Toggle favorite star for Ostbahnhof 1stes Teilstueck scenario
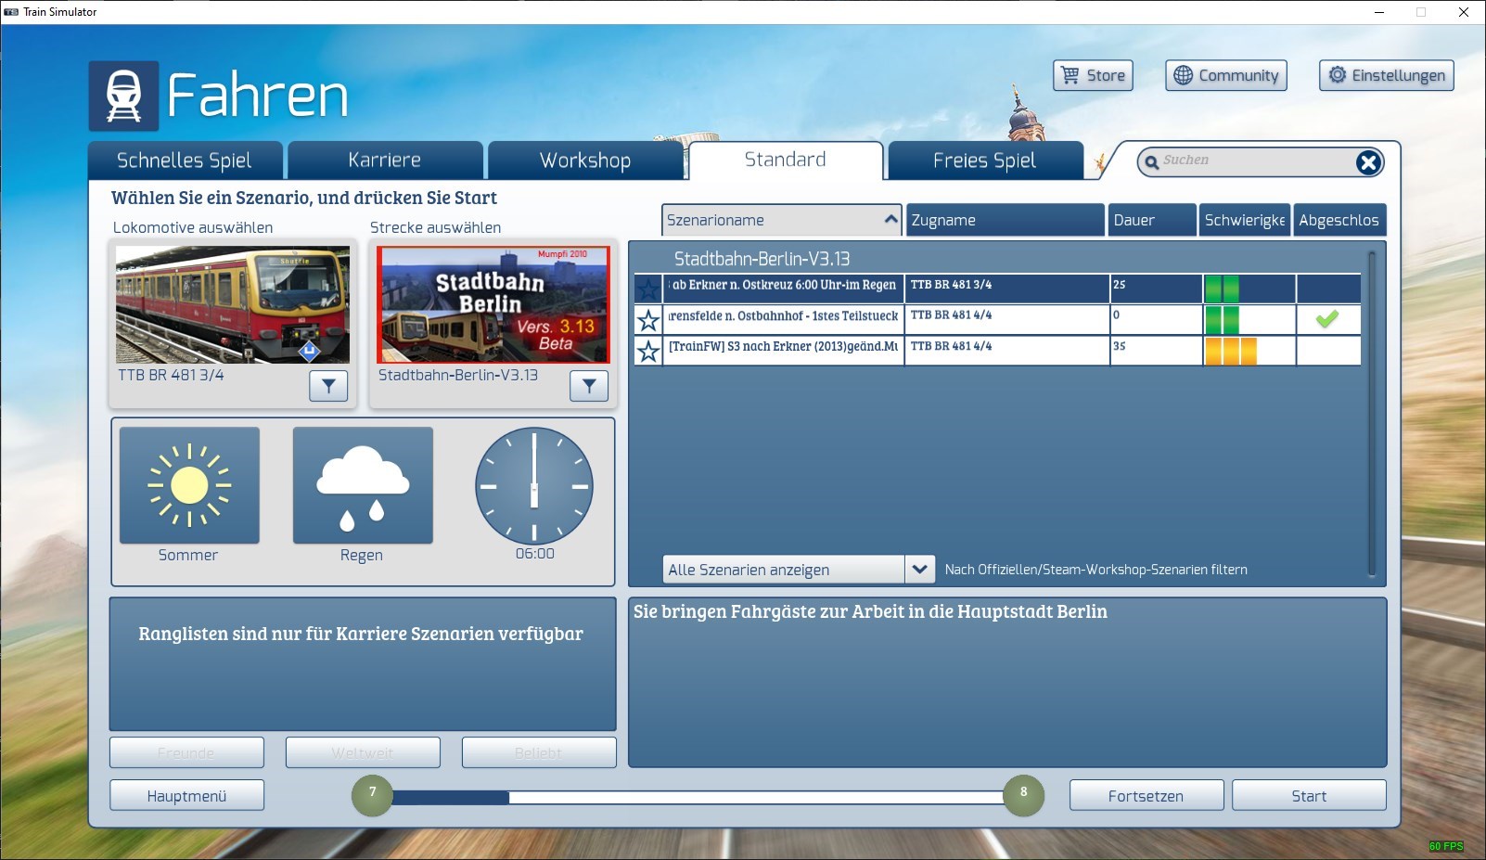 tap(648, 320)
